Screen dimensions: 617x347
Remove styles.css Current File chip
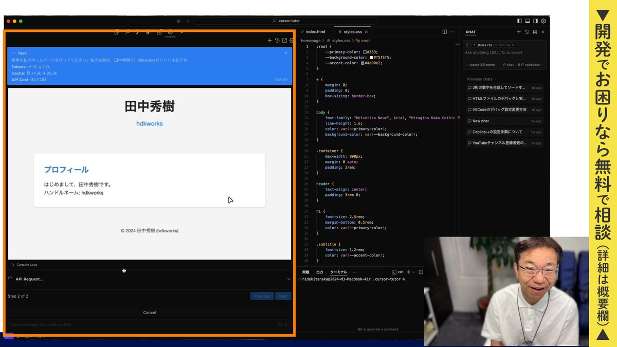pyautogui.click(x=513, y=45)
